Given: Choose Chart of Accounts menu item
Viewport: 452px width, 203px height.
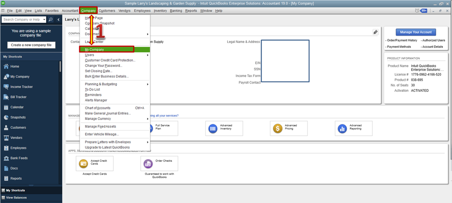Looking at the screenshot, I should pos(114,108).
